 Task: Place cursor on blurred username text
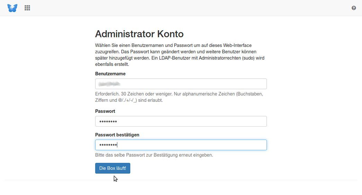pyautogui.click(x=109, y=84)
